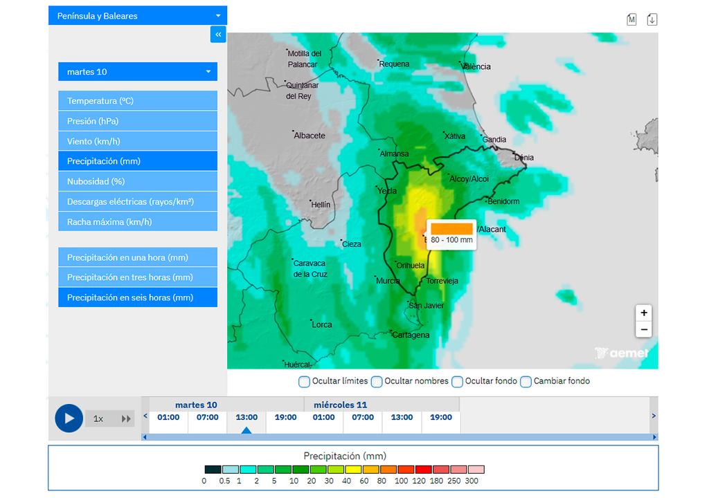Activate Cambiar fondo checkbox
Screen dimensions: 709x498
click(526, 382)
